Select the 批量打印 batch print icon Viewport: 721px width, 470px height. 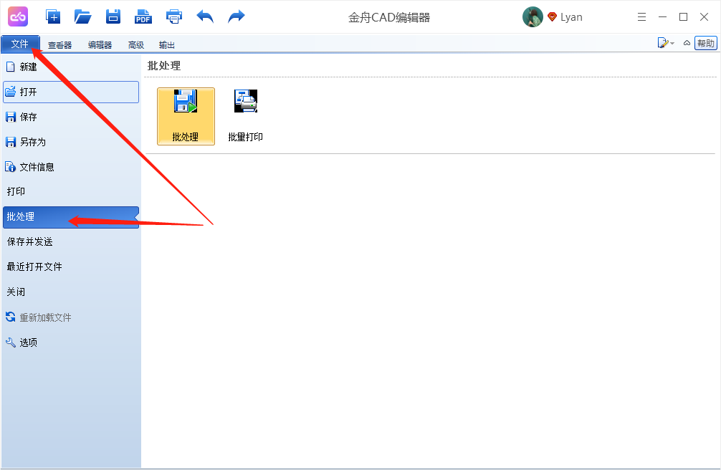[x=246, y=116]
